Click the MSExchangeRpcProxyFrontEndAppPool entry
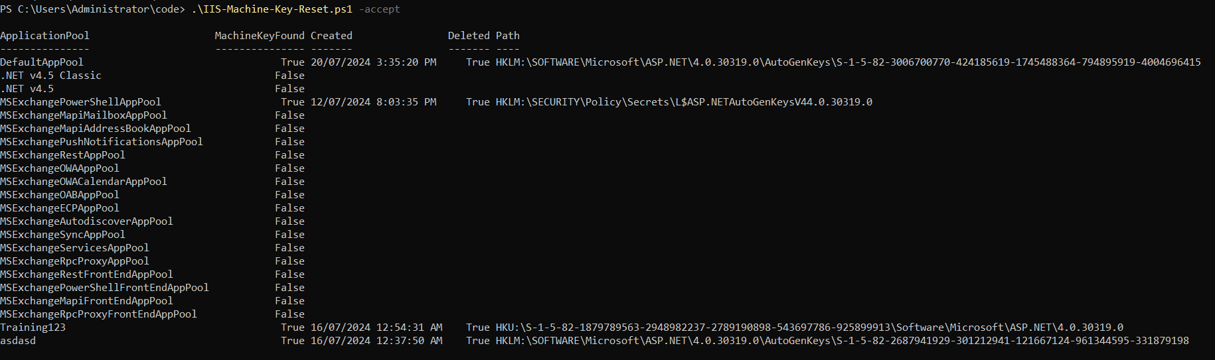 pyautogui.click(x=98, y=314)
